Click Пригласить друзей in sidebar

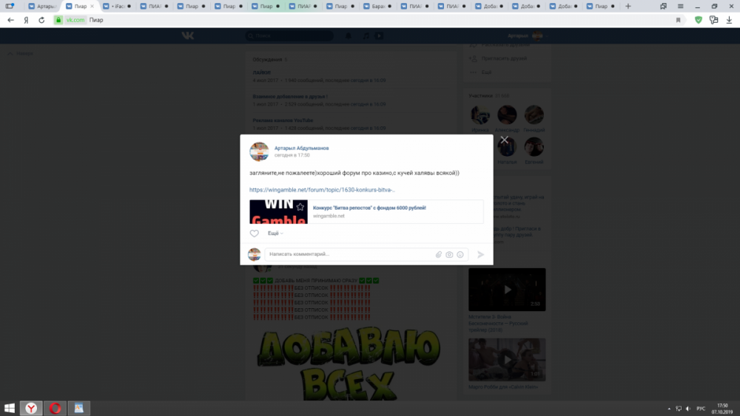[x=503, y=58]
